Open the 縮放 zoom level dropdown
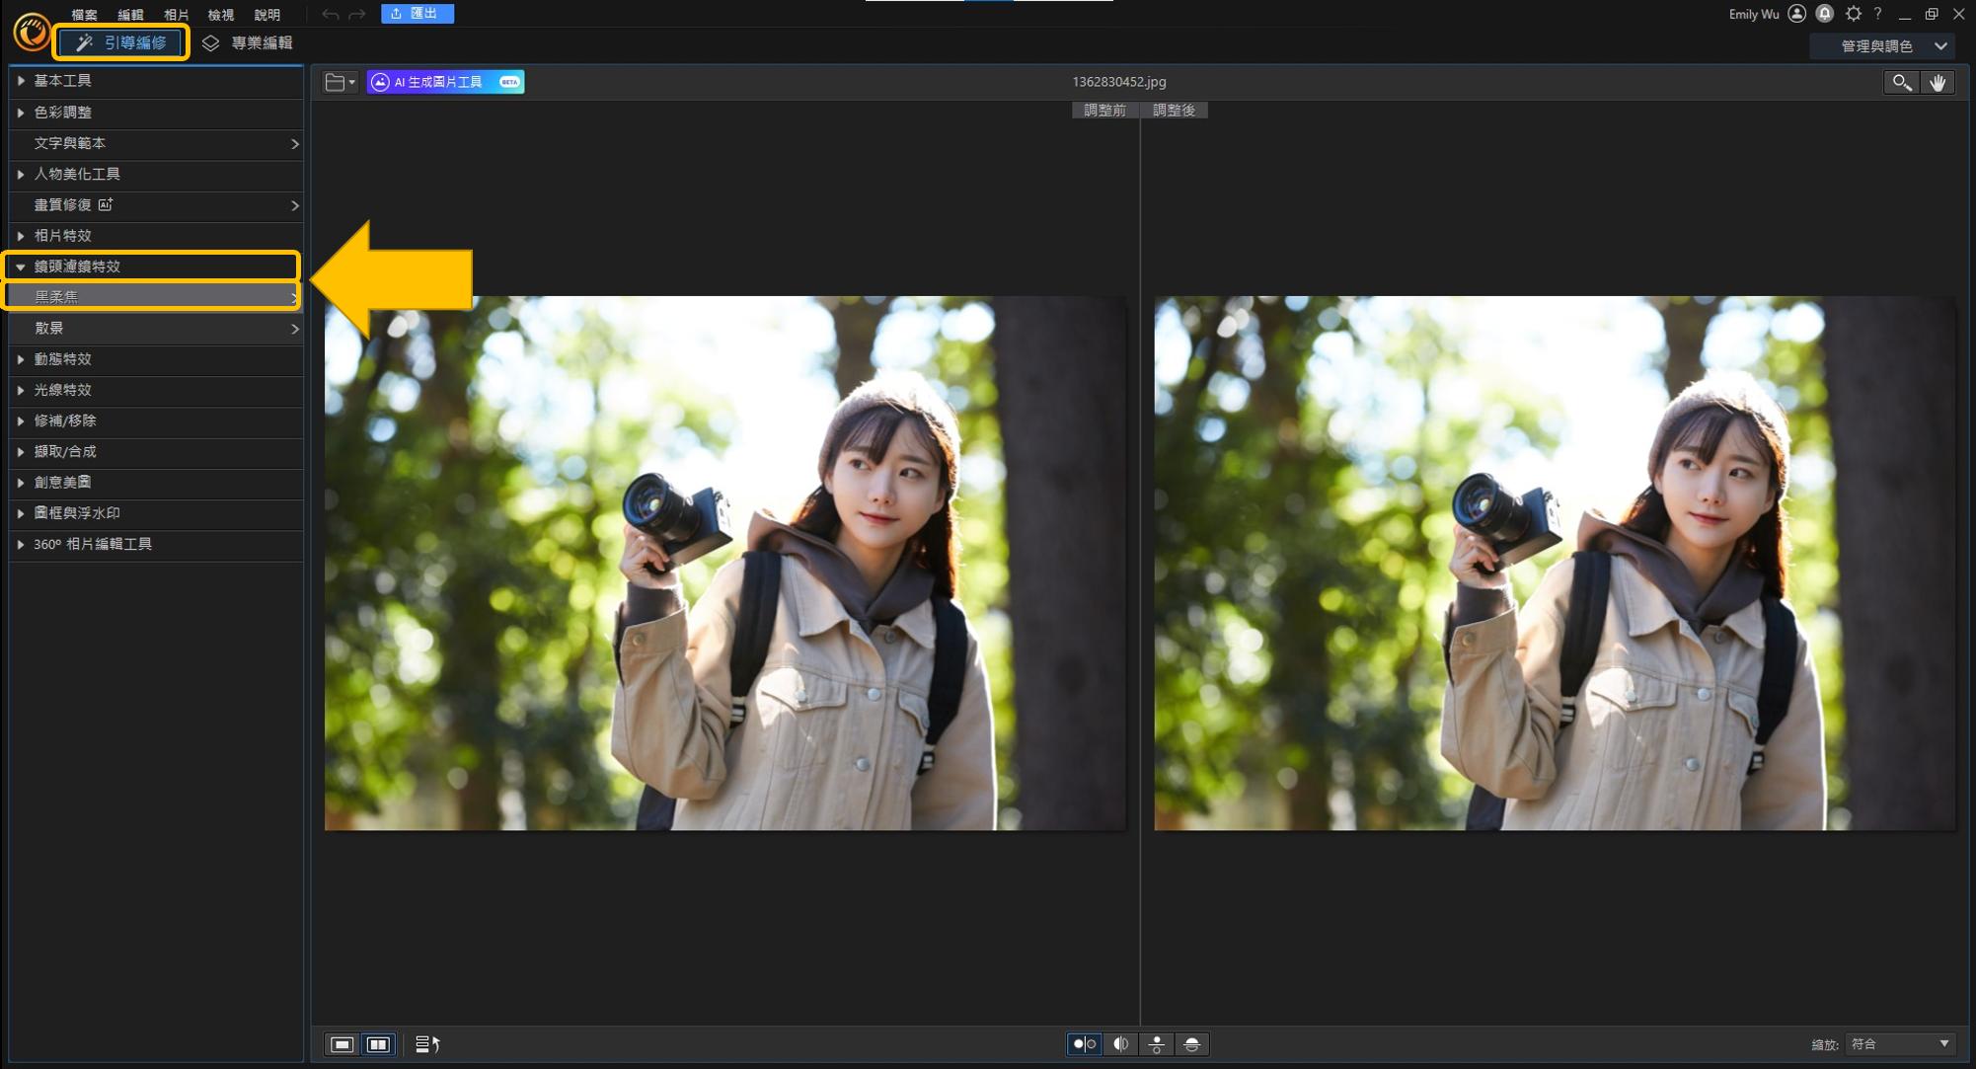Image resolution: width=1976 pixels, height=1069 pixels. click(1899, 1044)
